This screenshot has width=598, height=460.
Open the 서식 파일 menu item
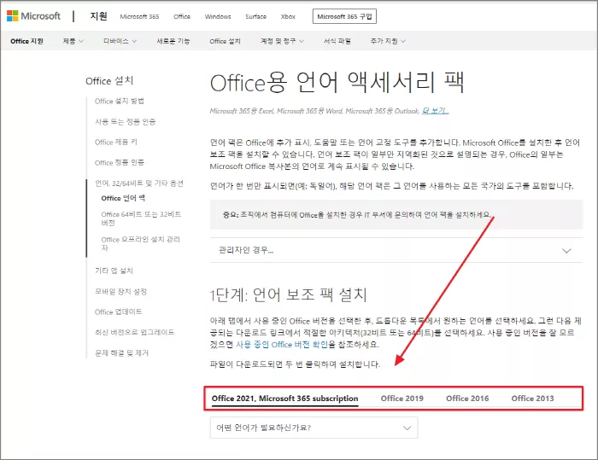pos(337,41)
